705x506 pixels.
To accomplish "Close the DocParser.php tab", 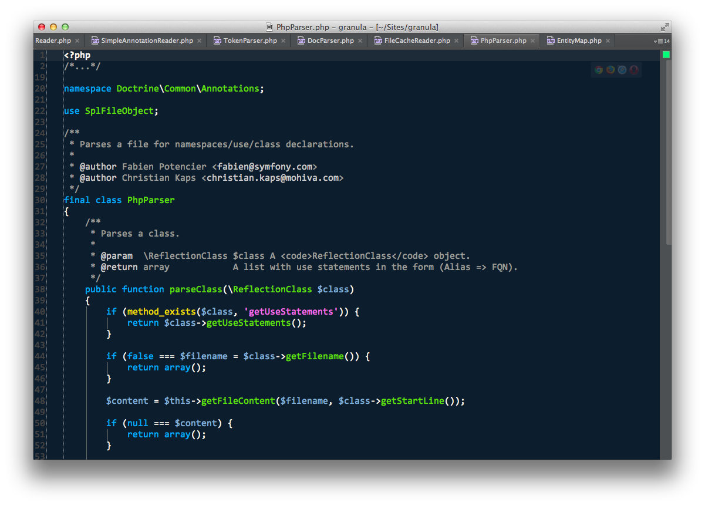I will [360, 41].
